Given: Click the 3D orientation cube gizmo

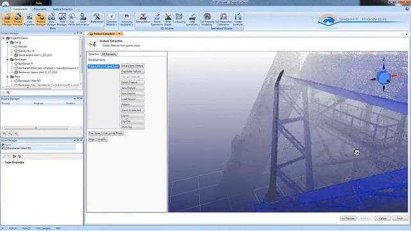Looking at the screenshot, I should point(384,77).
